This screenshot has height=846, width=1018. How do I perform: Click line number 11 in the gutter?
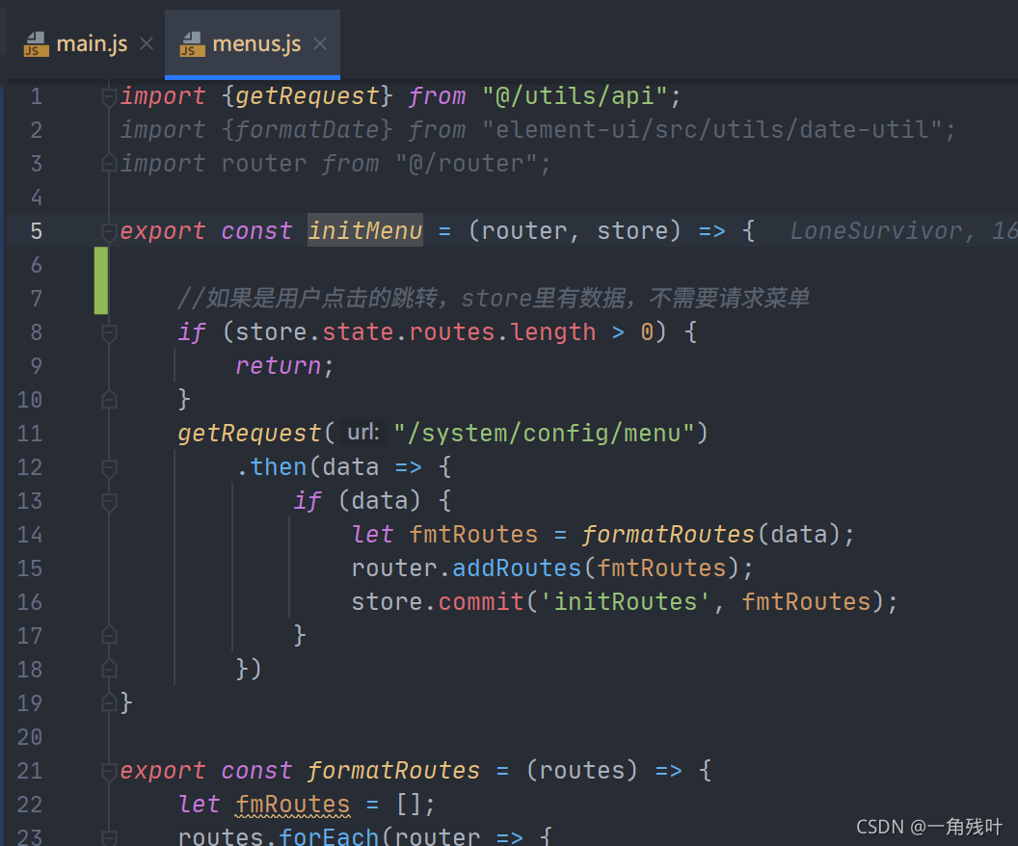tap(30, 434)
